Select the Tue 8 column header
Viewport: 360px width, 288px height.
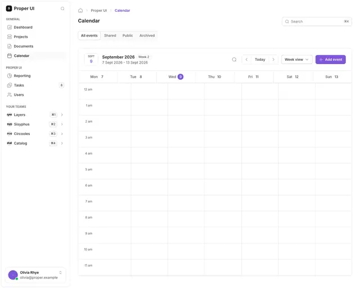136,77
